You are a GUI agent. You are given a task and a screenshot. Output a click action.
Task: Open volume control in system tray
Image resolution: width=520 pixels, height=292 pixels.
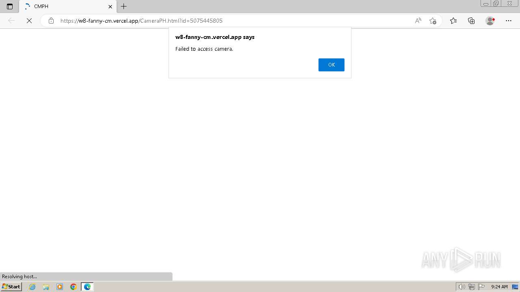pos(461,287)
